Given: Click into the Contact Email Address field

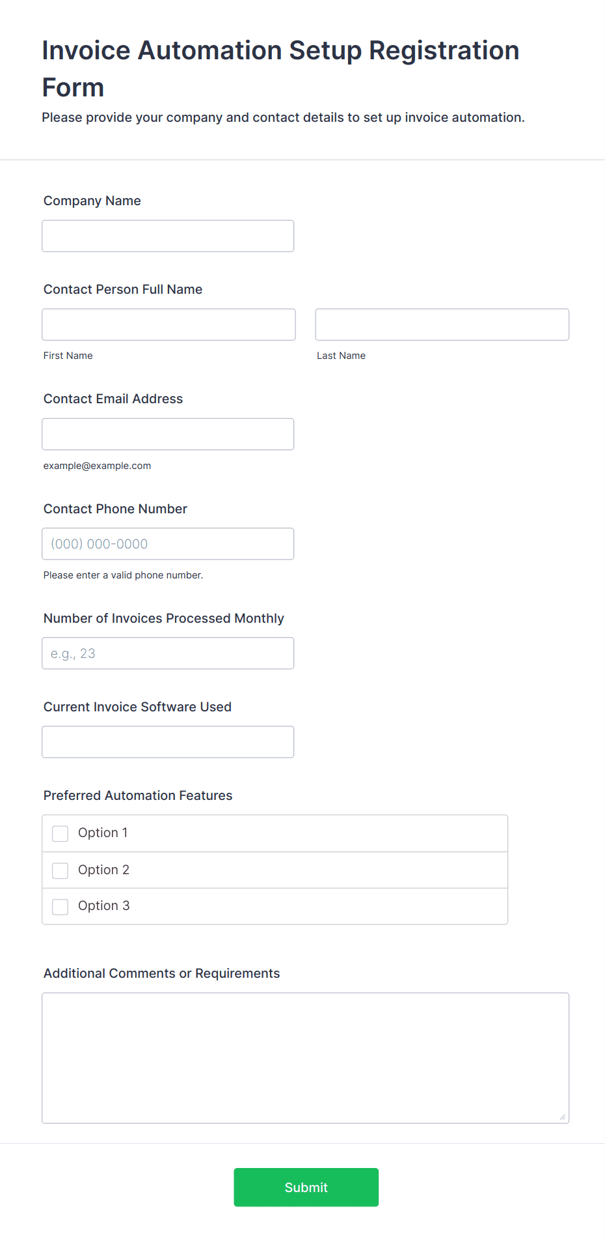Looking at the screenshot, I should [168, 434].
